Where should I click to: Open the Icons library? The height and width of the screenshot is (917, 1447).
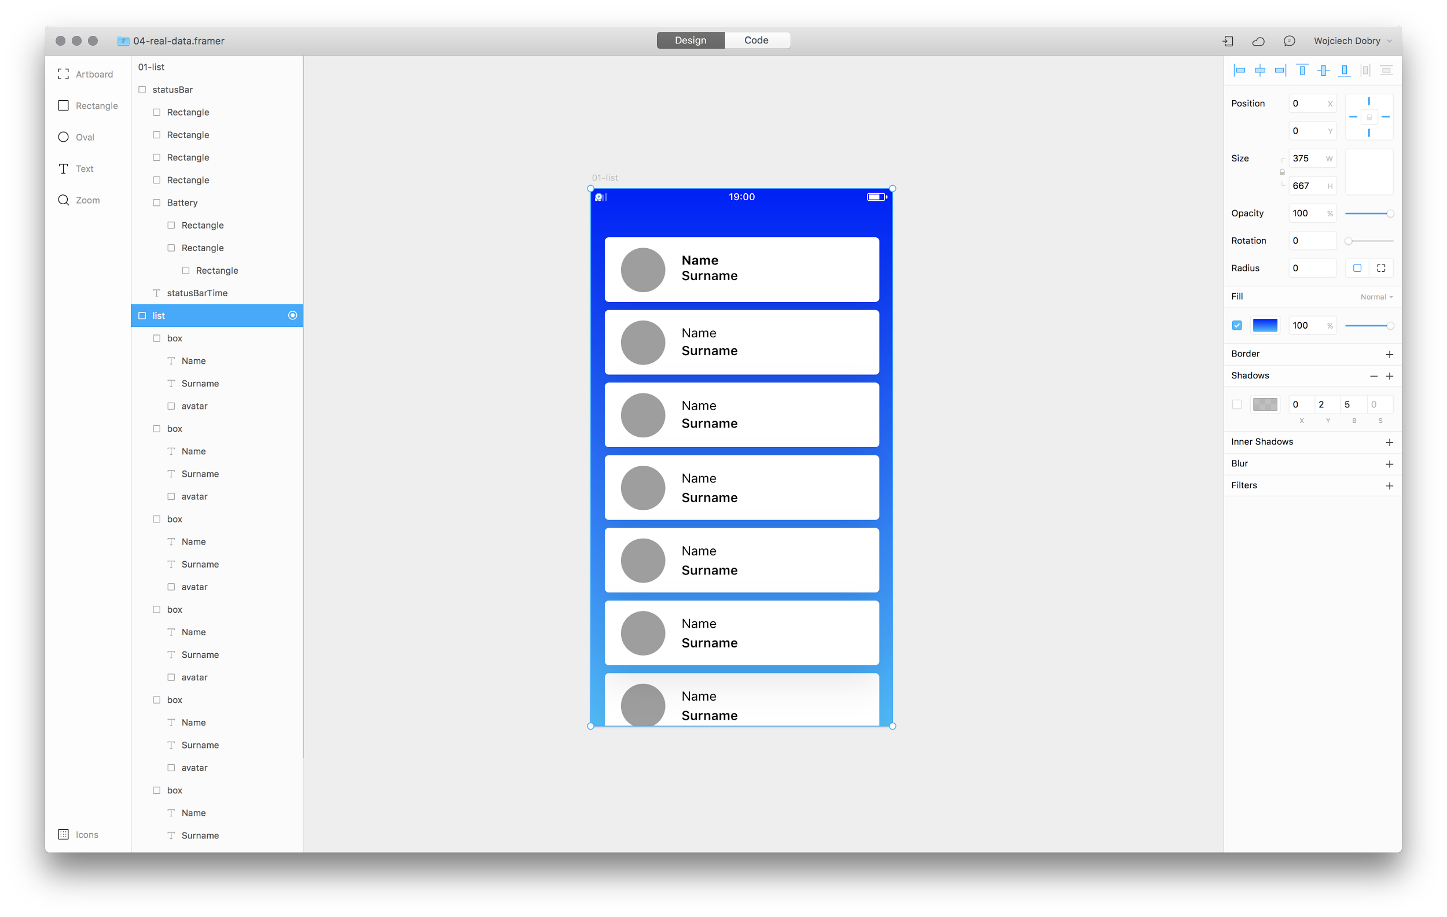pyautogui.click(x=78, y=834)
